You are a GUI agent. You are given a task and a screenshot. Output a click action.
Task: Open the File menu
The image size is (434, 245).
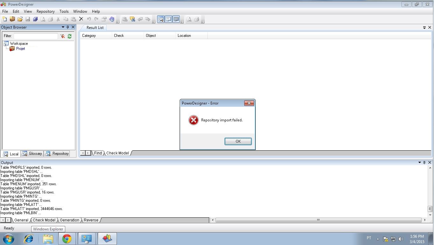(x=5, y=11)
